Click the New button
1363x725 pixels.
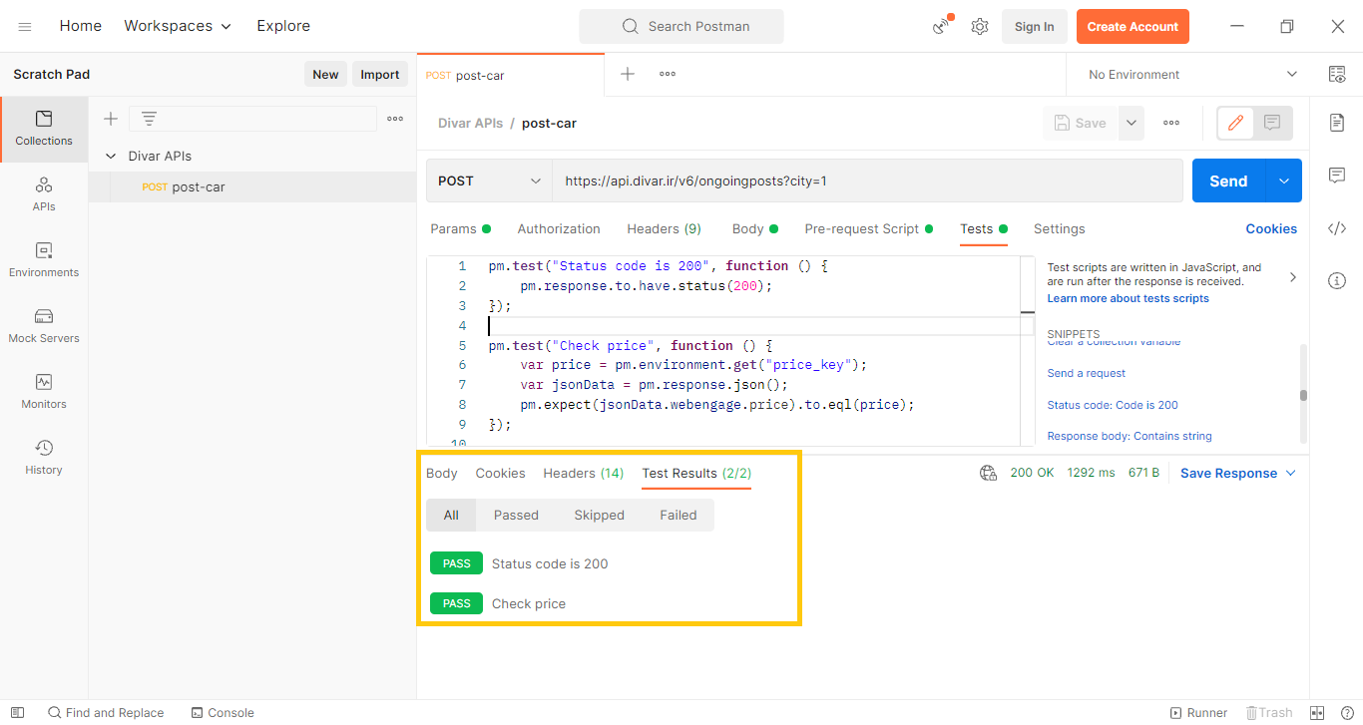coord(325,74)
